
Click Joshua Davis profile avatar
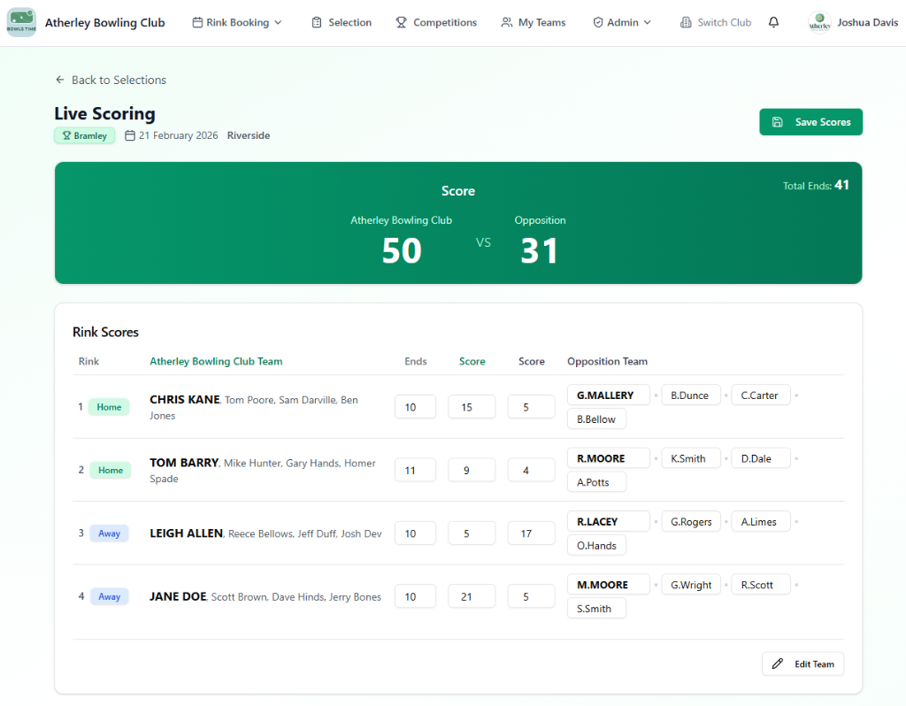coord(819,22)
